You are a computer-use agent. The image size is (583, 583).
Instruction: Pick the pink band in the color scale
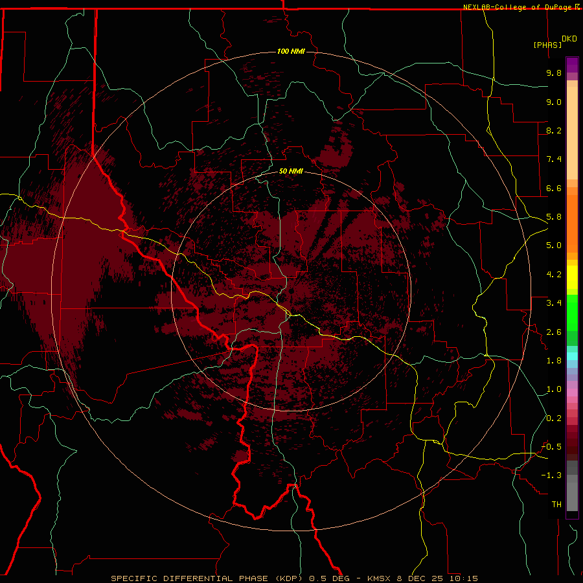(572, 393)
